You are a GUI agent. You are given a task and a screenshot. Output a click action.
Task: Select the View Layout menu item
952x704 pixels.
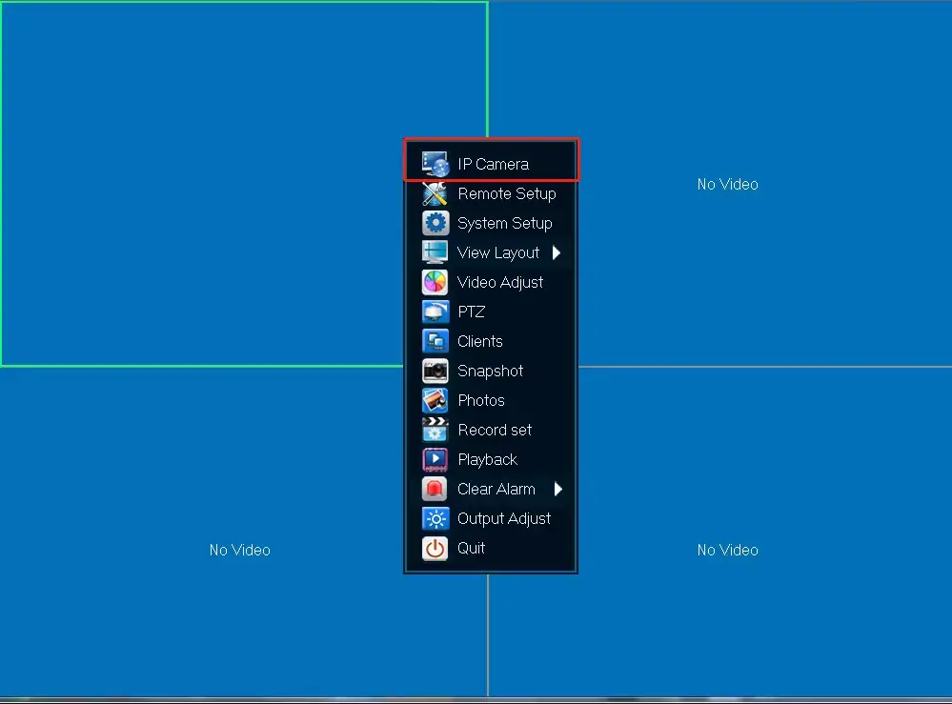pos(491,252)
